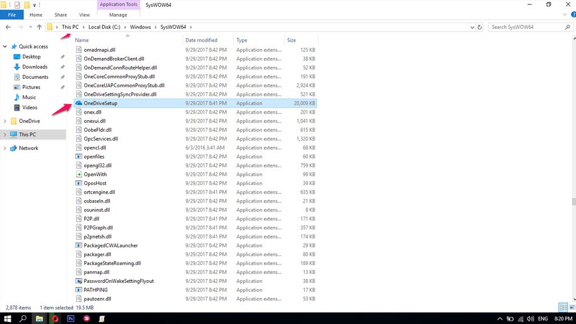Viewport: 576px width, 324px height.
Task: Open the Music folder in sidebar
Action: pyautogui.click(x=29, y=97)
